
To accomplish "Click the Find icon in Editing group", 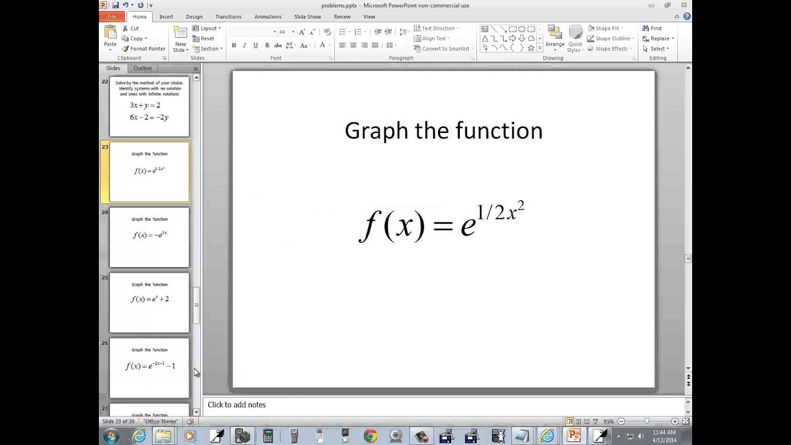I will (652, 28).
